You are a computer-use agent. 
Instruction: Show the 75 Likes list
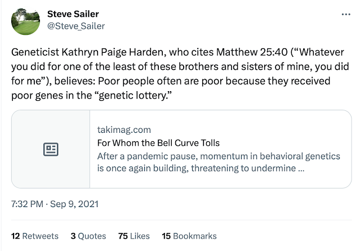133,236
